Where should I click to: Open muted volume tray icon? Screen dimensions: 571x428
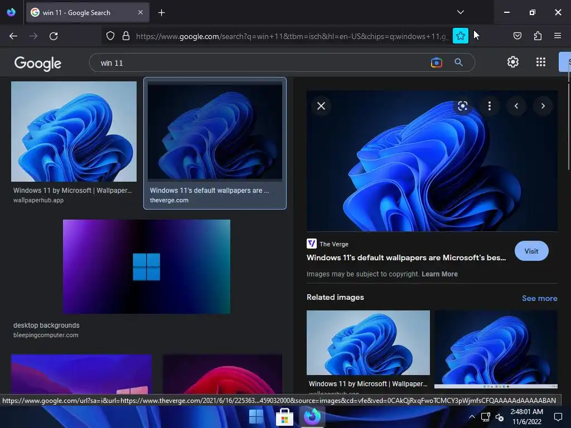500,417
